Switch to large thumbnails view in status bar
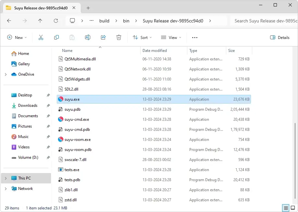Viewport: 298px width, 212px height. (x=293, y=208)
